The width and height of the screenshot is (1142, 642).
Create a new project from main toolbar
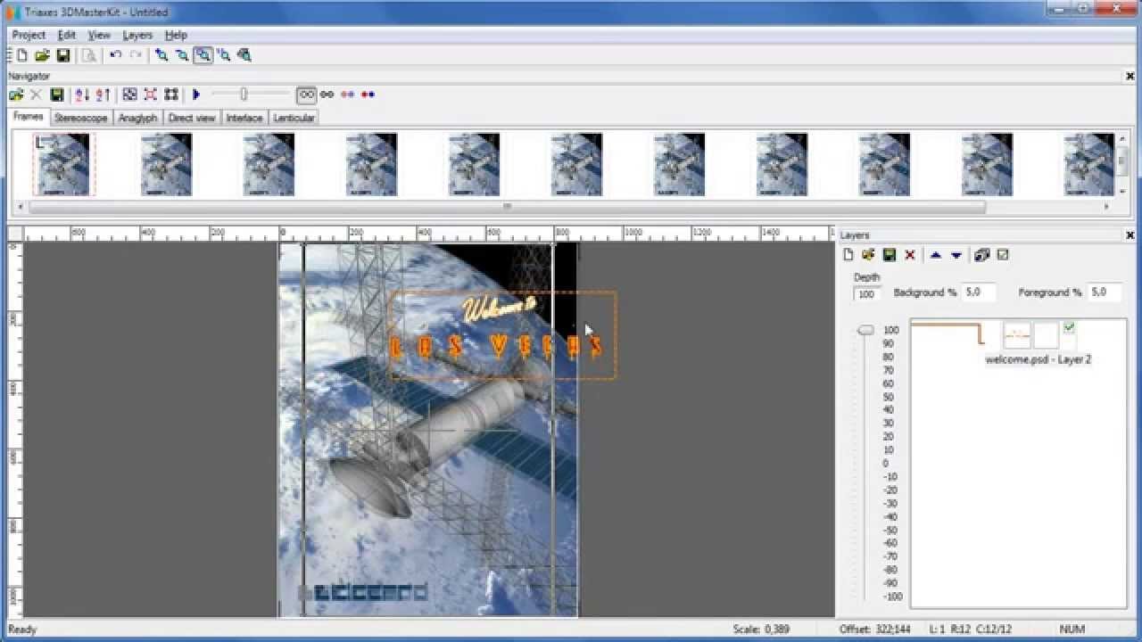22,55
